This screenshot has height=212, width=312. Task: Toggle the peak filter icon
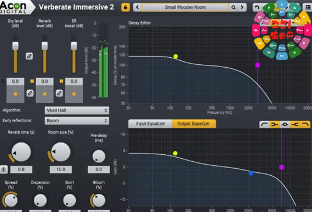[285, 124]
